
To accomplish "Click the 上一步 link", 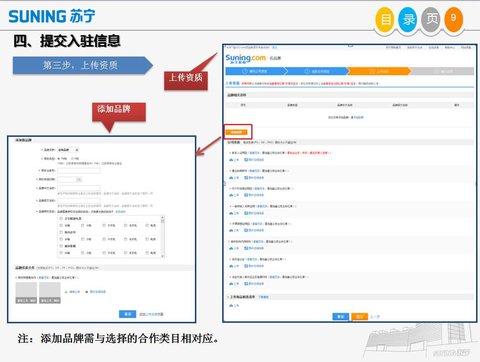I will pos(375,317).
